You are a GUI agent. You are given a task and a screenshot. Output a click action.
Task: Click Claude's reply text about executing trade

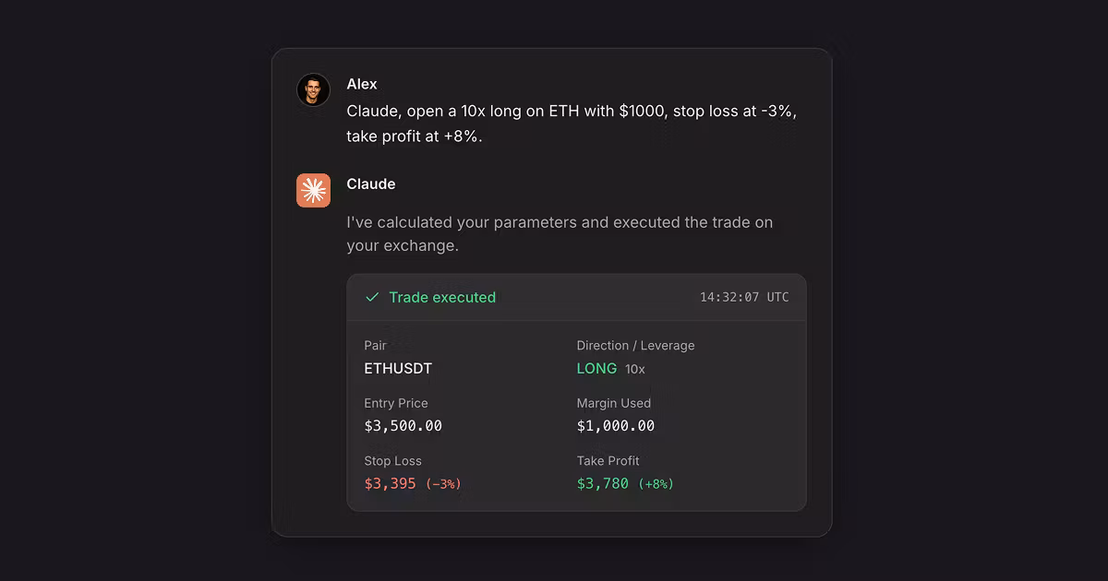click(560, 234)
